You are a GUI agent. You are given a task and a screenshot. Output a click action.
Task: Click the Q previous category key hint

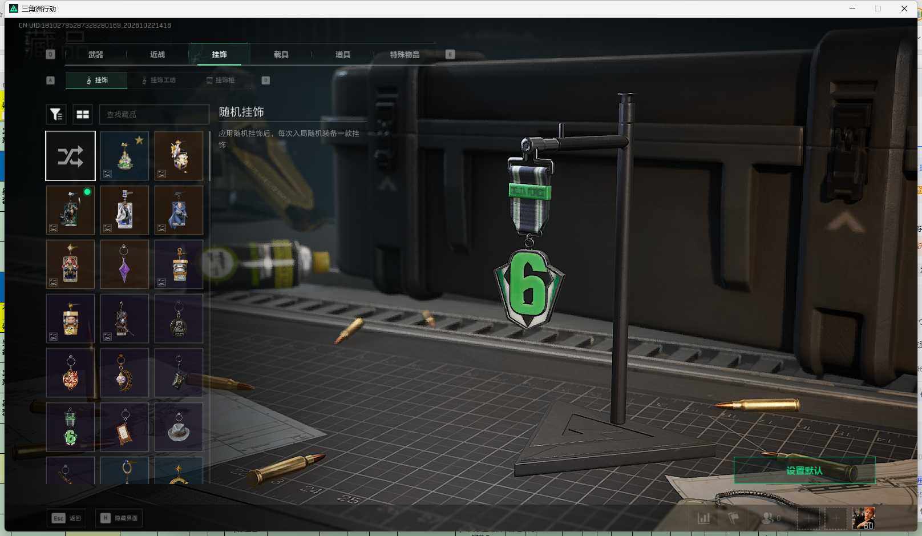(50, 55)
